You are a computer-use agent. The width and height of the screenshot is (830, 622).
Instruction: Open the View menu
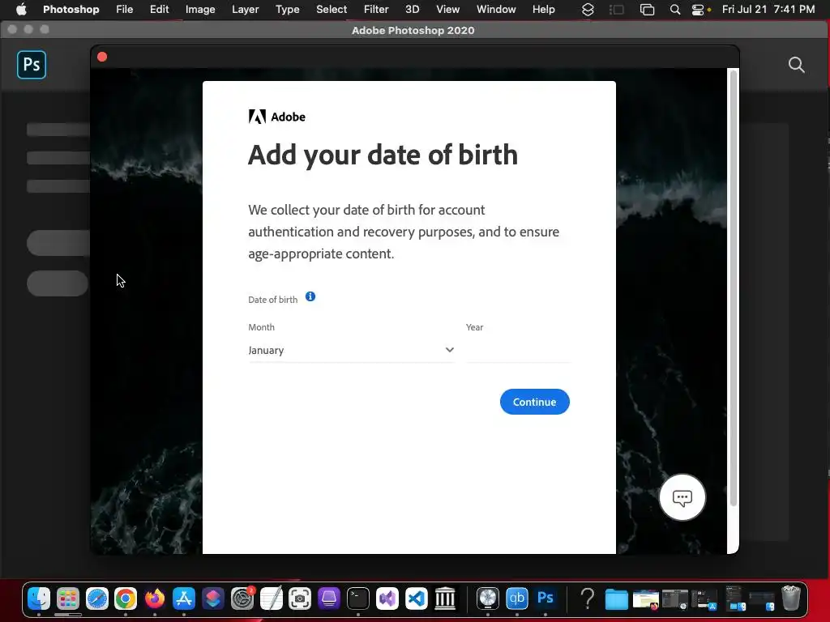(x=447, y=10)
